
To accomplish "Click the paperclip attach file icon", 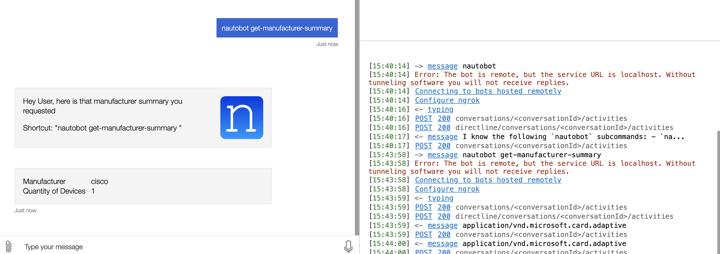I will pyautogui.click(x=8, y=247).
